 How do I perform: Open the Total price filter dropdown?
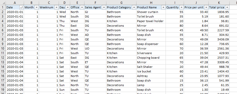tap(227, 7)
